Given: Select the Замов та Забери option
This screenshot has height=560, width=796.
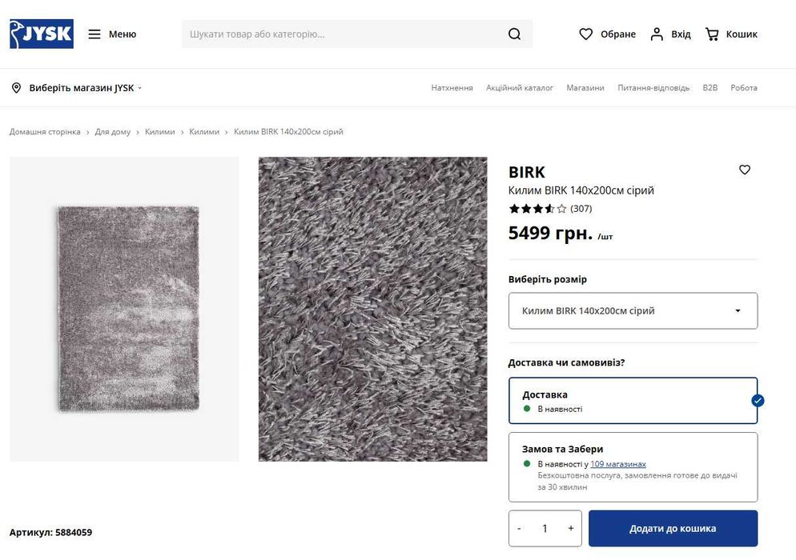Looking at the screenshot, I should click(633, 467).
